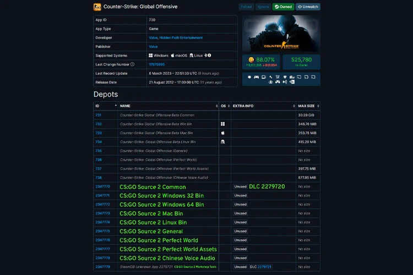Image resolution: width=413 pixels, height=275 pixels.
Task: Click the info icon after Last Change Number
Action: click(x=133, y=64)
